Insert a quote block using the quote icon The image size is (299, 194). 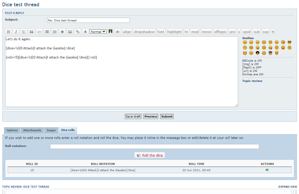(32, 32)
